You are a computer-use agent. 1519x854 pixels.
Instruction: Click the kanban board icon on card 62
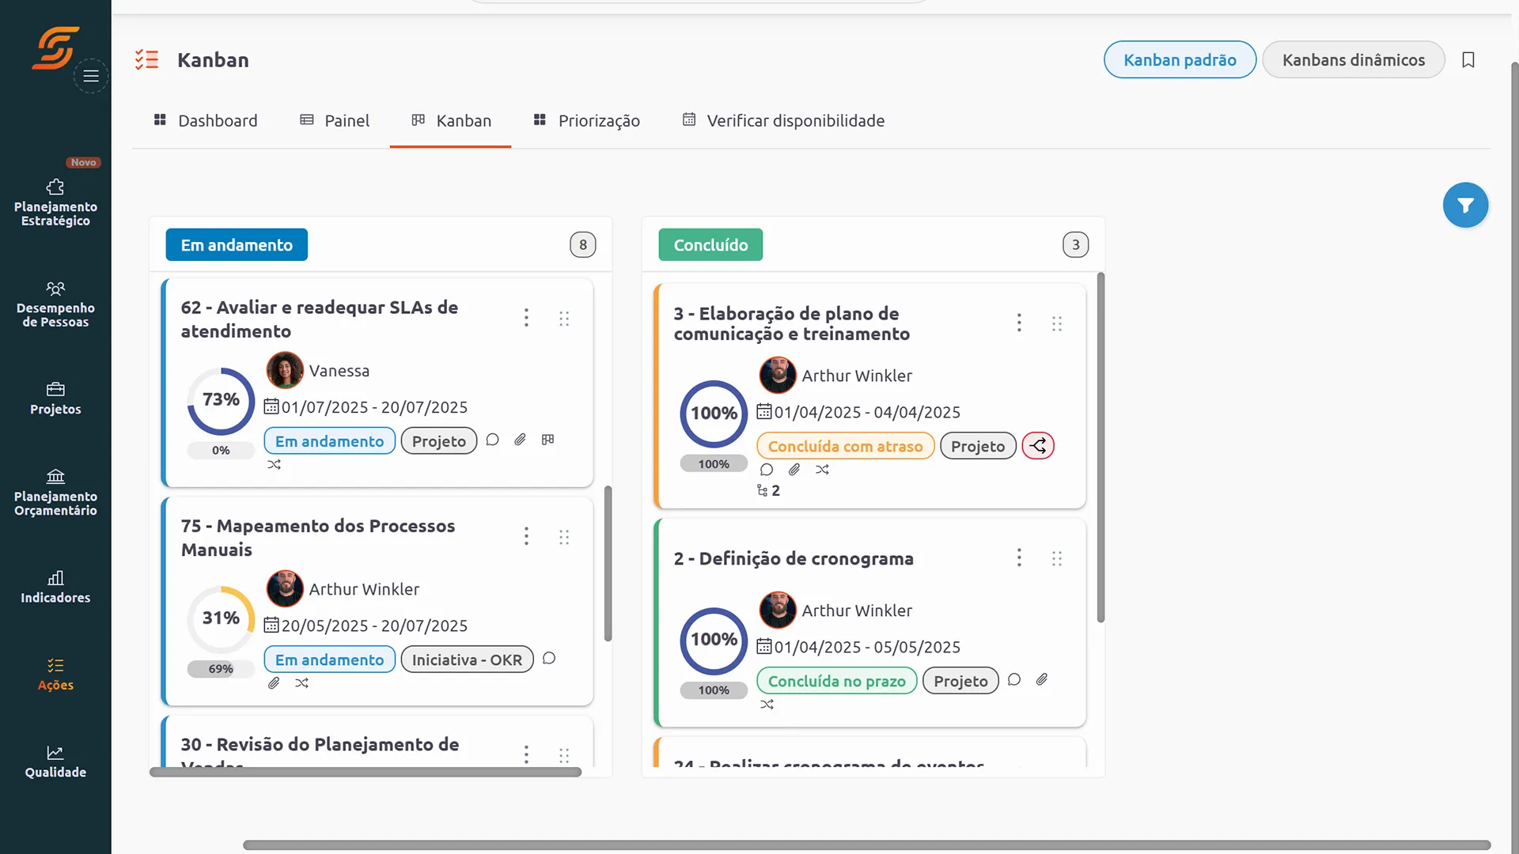click(547, 440)
